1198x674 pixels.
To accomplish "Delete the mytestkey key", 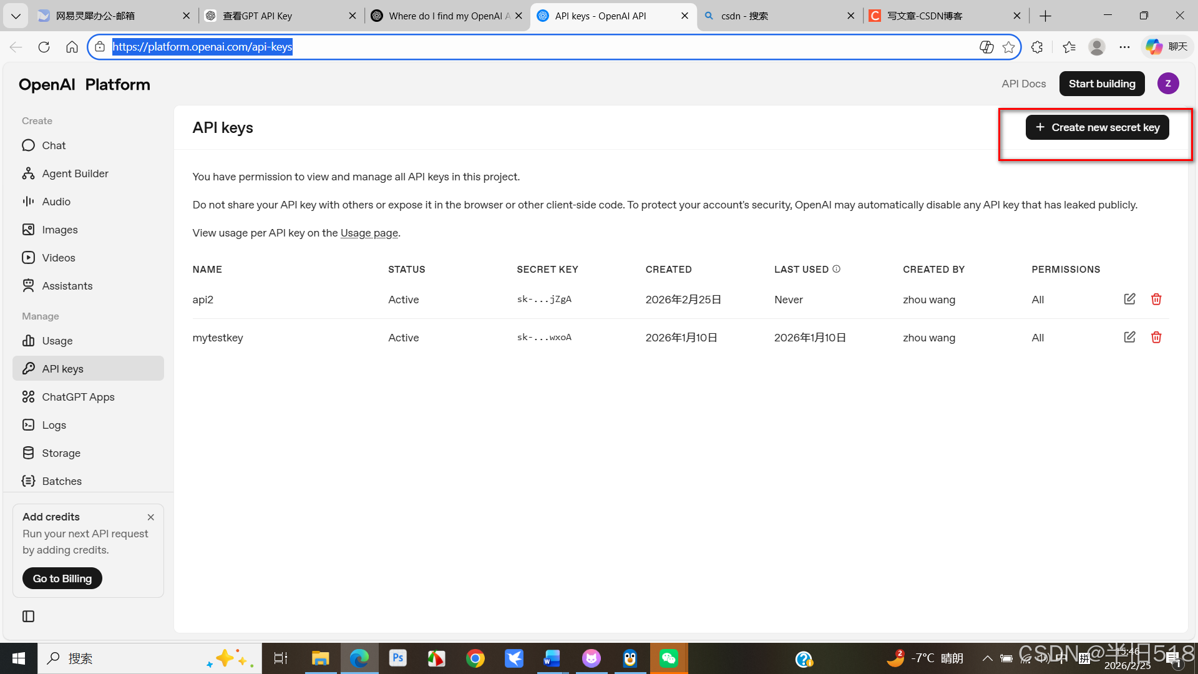I will point(1156,337).
